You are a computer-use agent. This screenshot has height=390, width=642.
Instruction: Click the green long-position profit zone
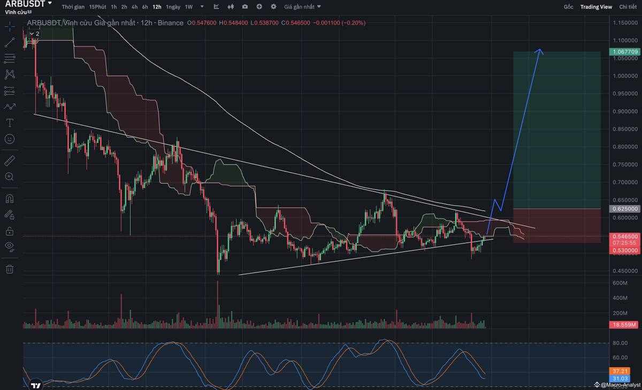tap(557, 130)
